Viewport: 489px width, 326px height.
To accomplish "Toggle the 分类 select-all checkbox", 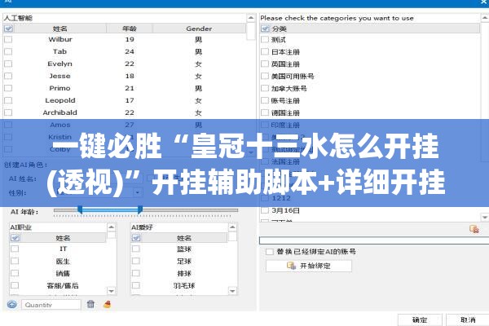I will click(265, 29).
